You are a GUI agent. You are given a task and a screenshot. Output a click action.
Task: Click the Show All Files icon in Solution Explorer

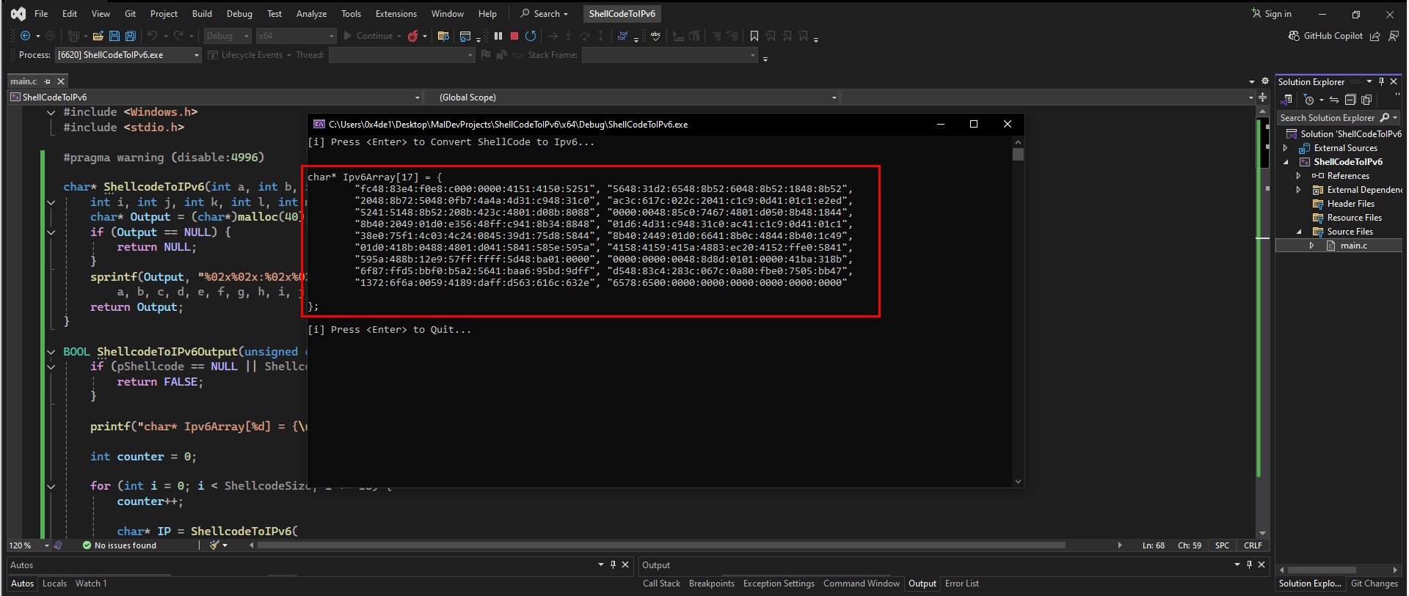(x=1366, y=100)
